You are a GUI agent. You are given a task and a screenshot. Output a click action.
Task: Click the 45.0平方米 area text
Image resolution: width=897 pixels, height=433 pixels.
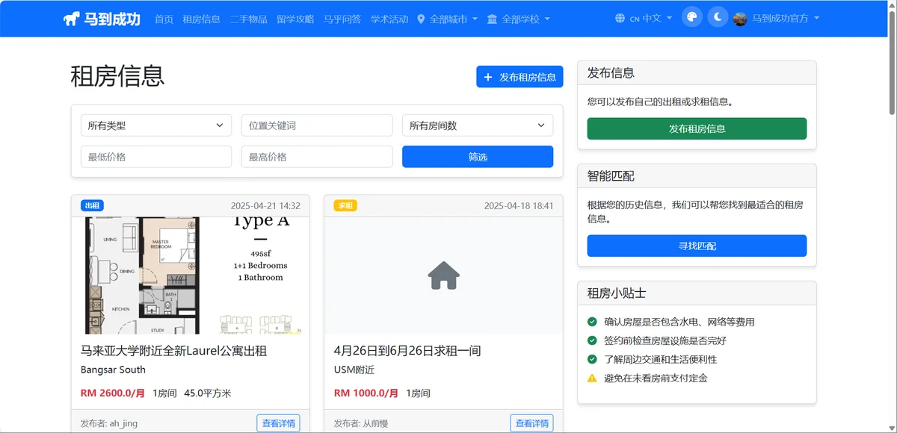[208, 393]
